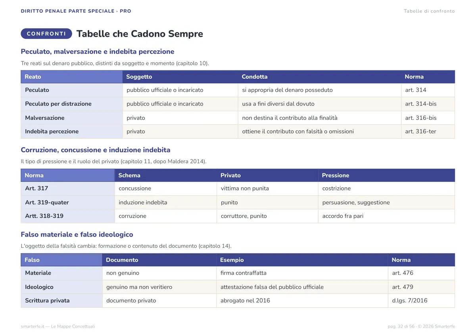Click the 'Malversazione' row label
This screenshot has width=476, height=336.
tap(72, 118)
